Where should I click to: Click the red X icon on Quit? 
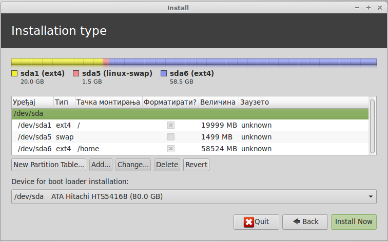point(249,222)
